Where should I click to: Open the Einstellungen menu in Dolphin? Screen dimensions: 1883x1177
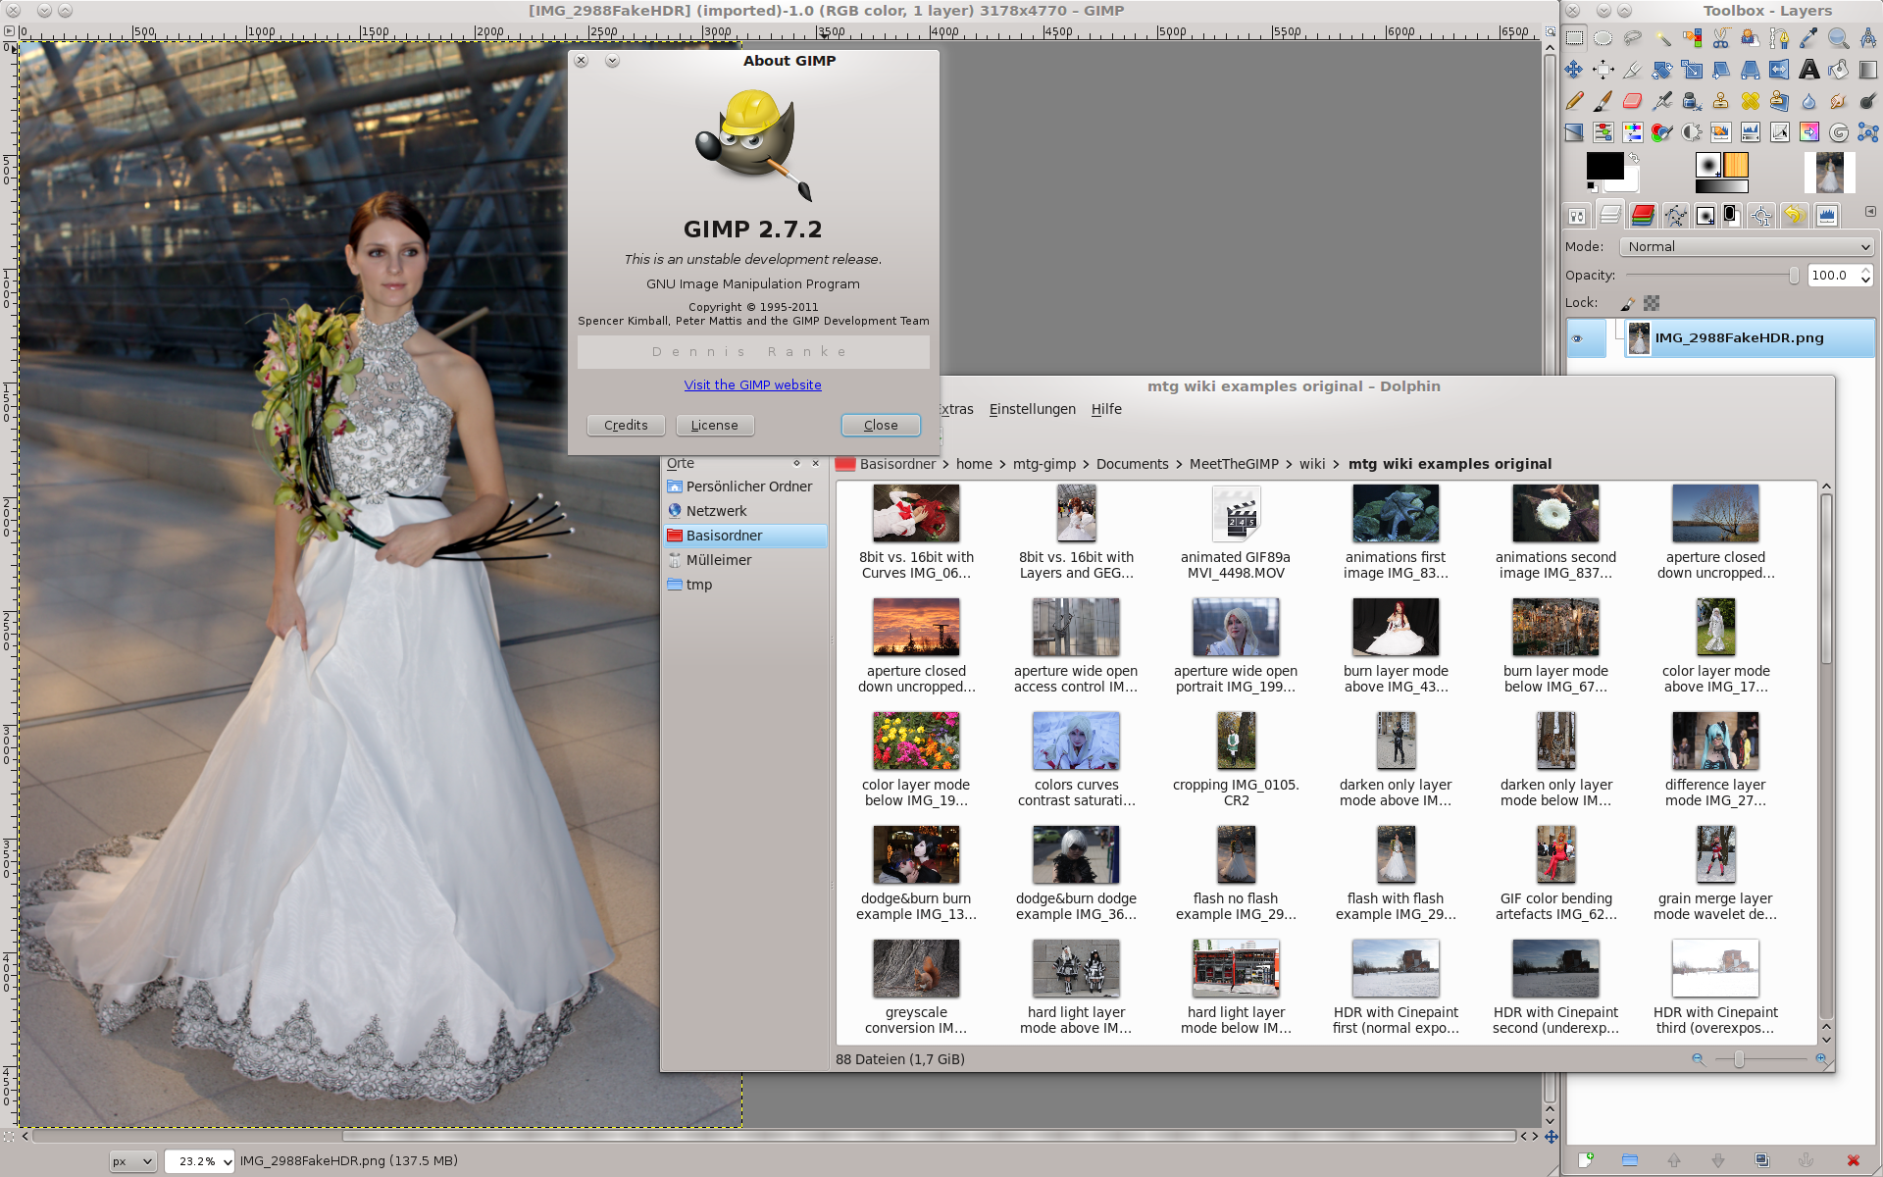pyautogui.click(x=1032, y=409)
